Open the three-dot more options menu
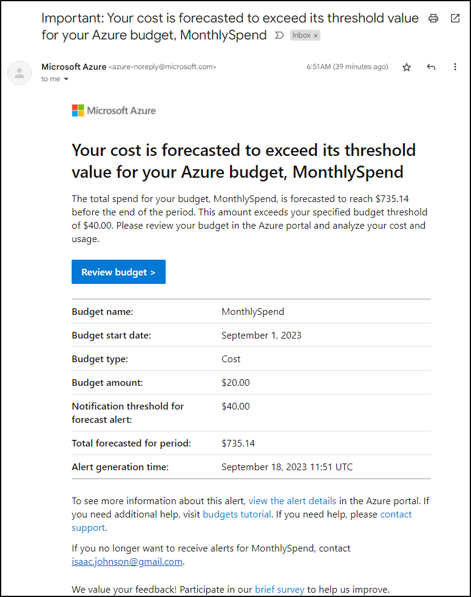The image size is (471, 597). [455, 67]
